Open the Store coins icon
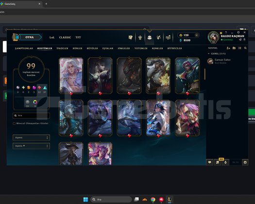The width and height of the screenshot is (255, 204). click(168, 37)
